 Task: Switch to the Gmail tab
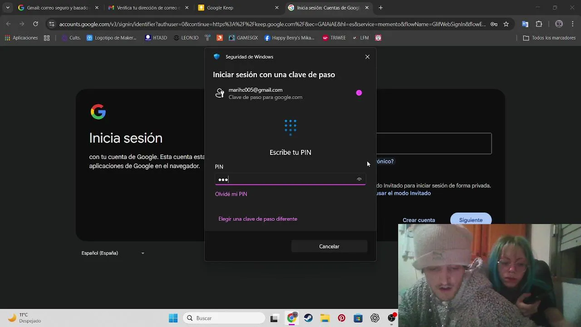click(x=58, y=8)
